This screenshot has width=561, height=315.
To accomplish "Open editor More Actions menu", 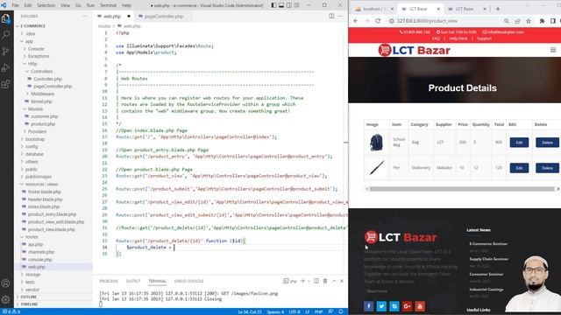I will [x=340, y=16].
